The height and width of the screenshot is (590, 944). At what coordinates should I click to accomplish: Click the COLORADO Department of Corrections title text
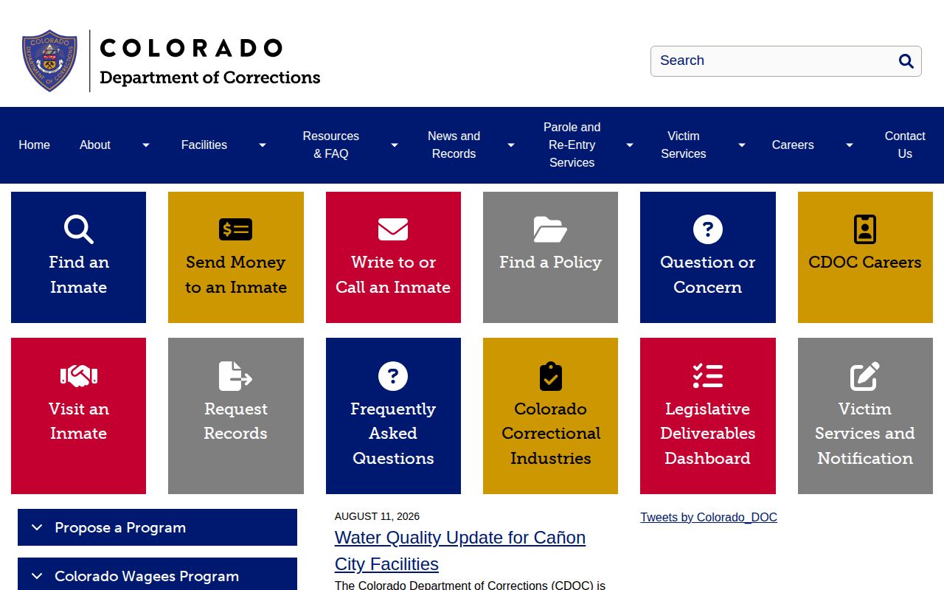click(209, 62)
